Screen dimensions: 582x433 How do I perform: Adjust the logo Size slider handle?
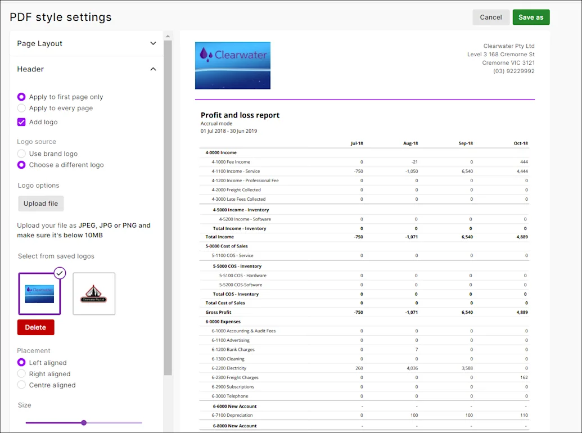83,422
